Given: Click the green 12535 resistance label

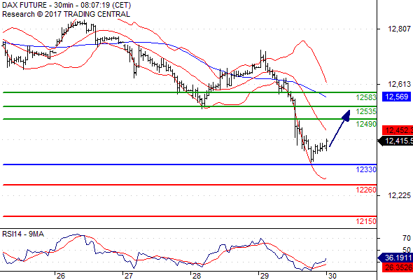Looking at the screenshot, I should 366,111.
